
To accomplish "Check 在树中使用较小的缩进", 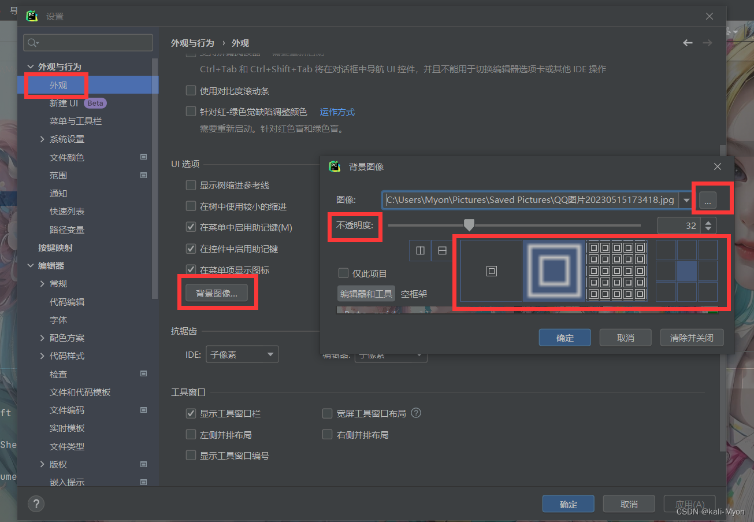I will pyautogui.click(x=191, y=206).
